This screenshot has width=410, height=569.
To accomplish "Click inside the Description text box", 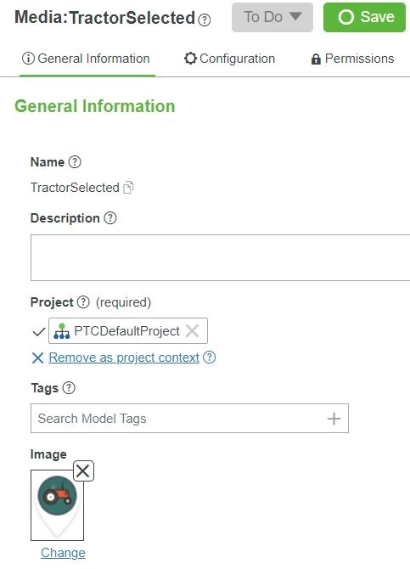I will [220, 257].
